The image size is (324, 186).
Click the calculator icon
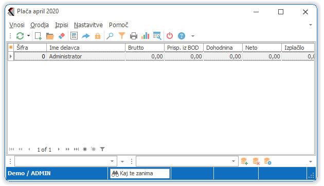74,36
